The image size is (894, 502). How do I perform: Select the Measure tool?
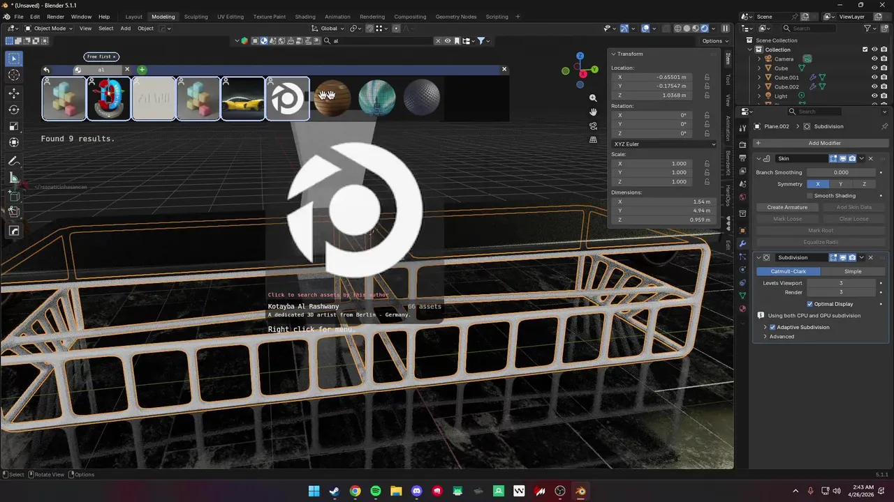[14, 178]
